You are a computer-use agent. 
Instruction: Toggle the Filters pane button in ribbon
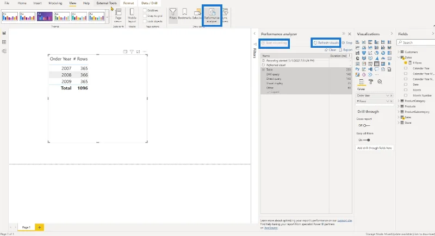(173, 15)
